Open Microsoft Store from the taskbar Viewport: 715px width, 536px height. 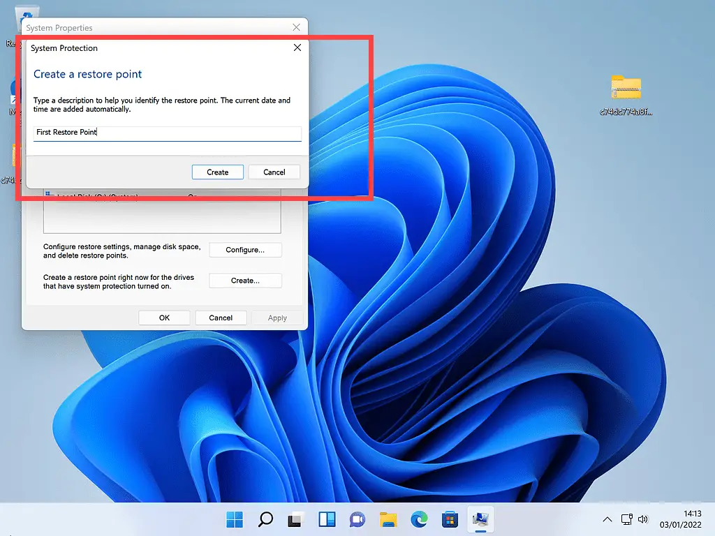coord(450,519)
